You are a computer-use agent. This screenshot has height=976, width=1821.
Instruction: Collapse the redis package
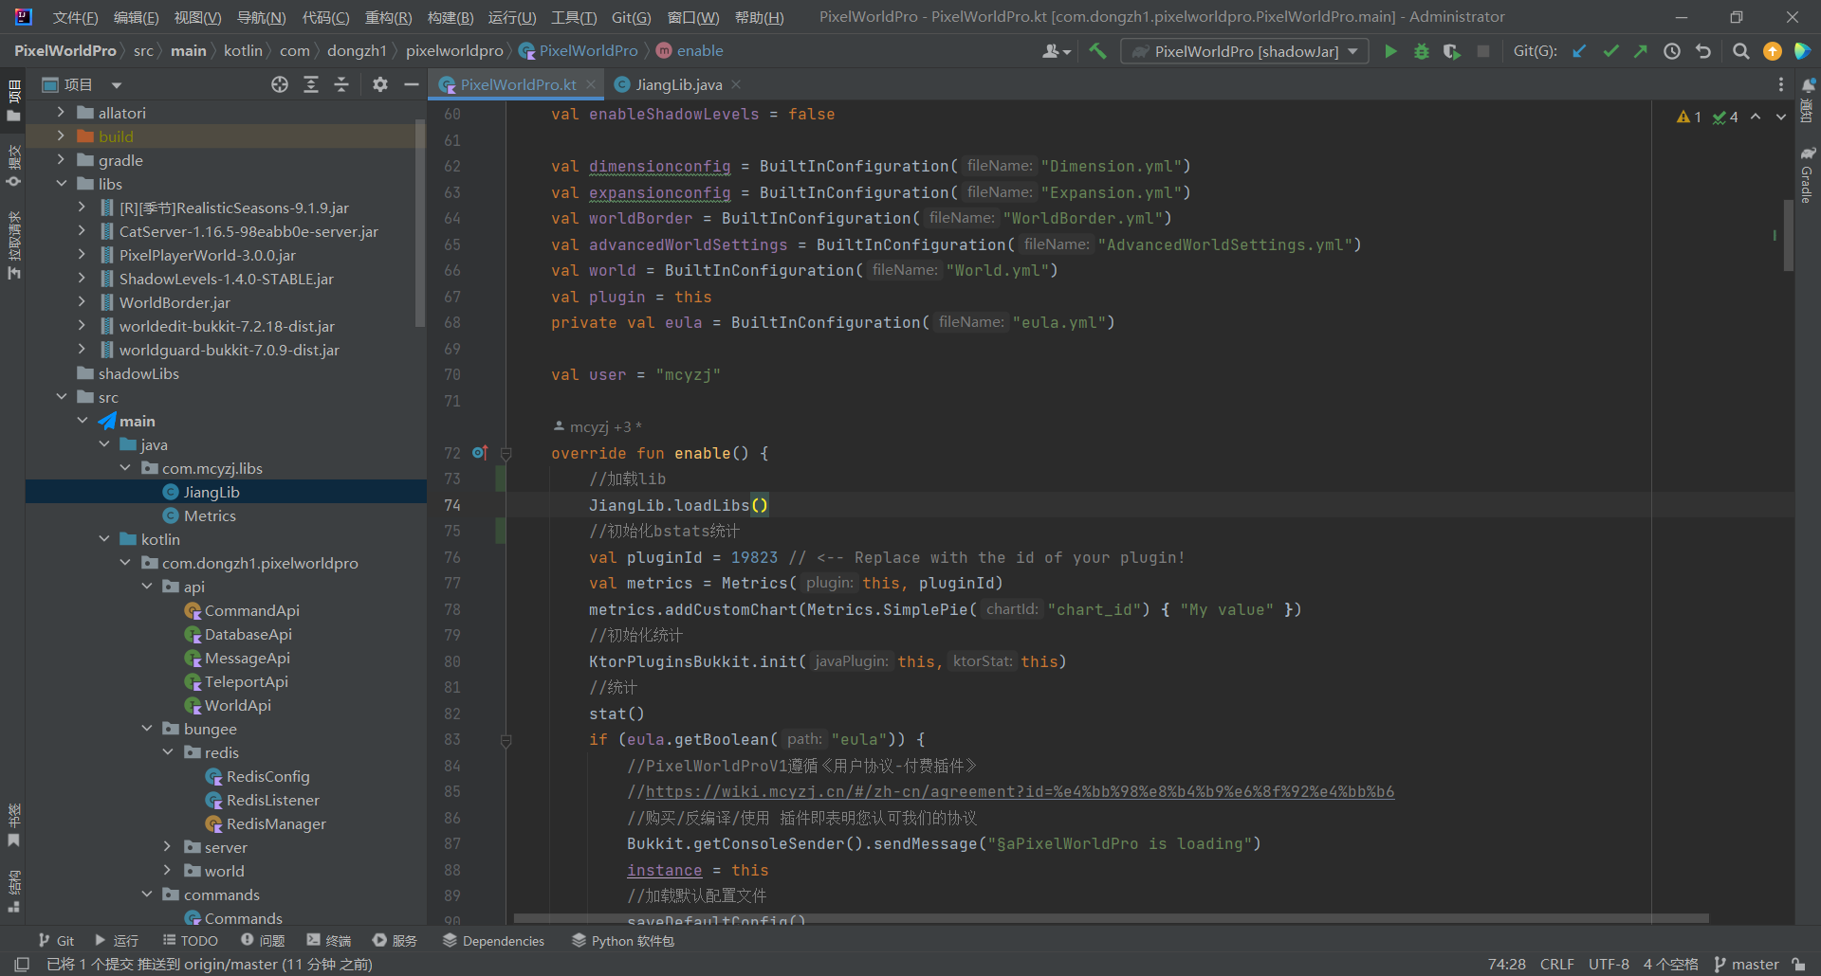[x=168, y=751]
